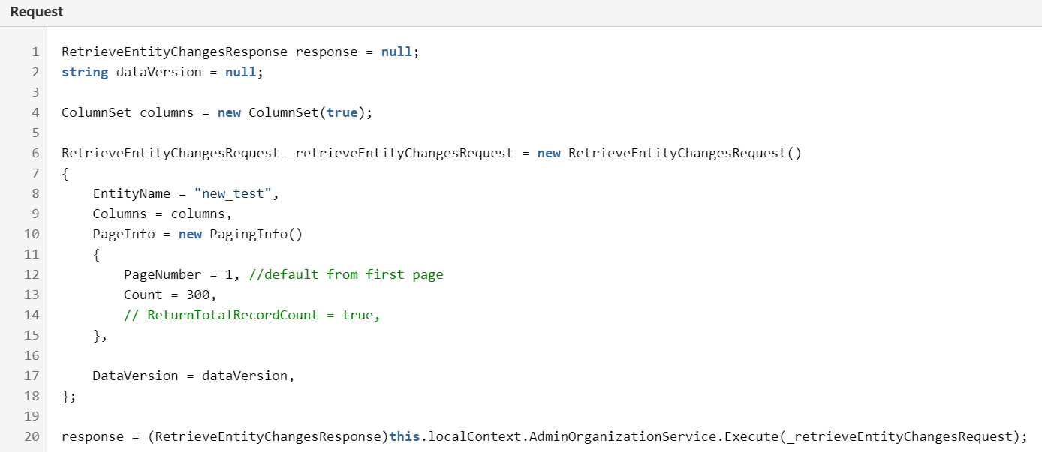Click line number 8 in the gutter

click(35, 194)
